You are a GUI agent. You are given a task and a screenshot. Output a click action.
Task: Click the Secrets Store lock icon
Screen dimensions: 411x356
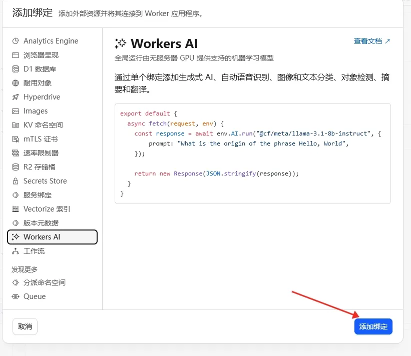pos(16,181)
